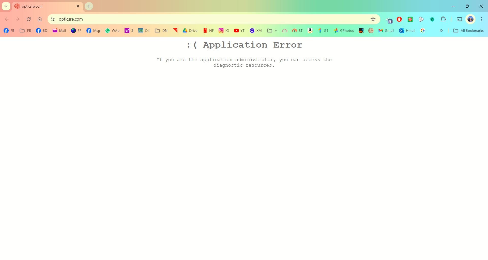488x260 pixels.
Task: Open the Gmail bookmark
Action: click(x=386, y=31)
